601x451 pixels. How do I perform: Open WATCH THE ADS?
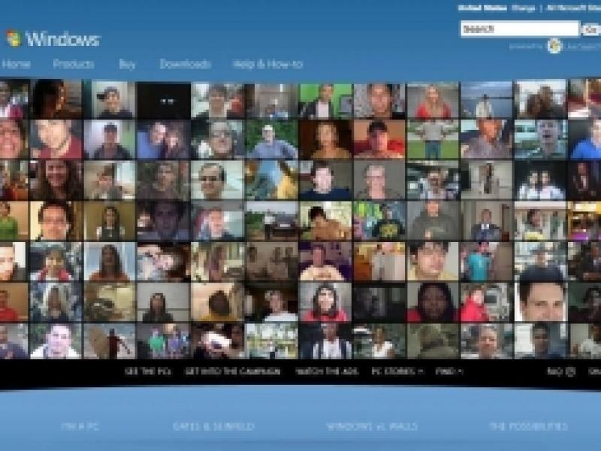pos(326,370)
